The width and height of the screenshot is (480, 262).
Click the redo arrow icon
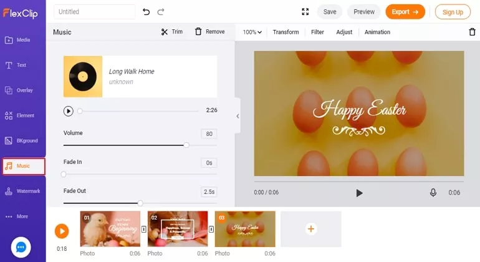pyautogui.click(x=161, y=12)
